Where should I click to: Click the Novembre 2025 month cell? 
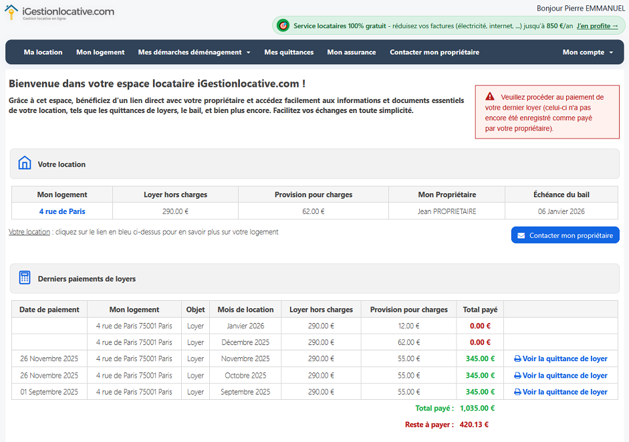click(x=245, y=359)
